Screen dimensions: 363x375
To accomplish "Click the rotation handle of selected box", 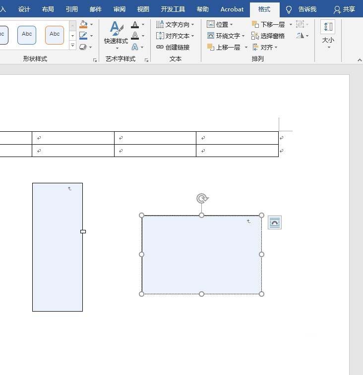I will [202, 199].
